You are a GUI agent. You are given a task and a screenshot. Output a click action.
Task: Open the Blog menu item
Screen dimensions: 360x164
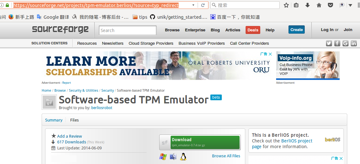coord(215,30)
